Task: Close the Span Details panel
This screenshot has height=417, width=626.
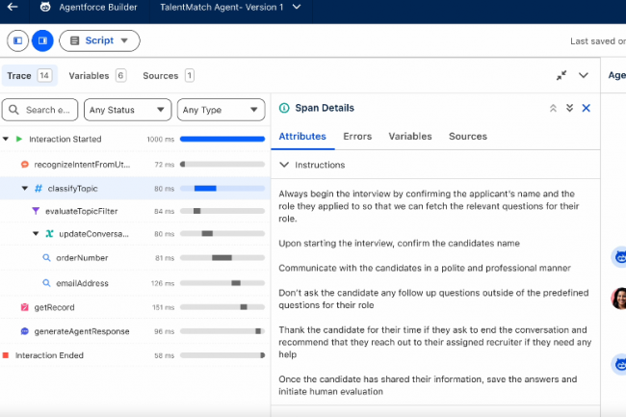Action: click(586, 109)
